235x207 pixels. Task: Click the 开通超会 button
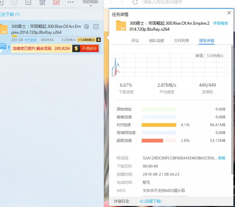(89, 48)
